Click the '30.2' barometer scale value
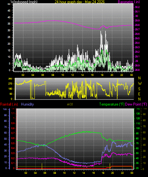Image resolution: width=148 pixels, height=177 pixels. pyautogui.click(x=137, y=7)
